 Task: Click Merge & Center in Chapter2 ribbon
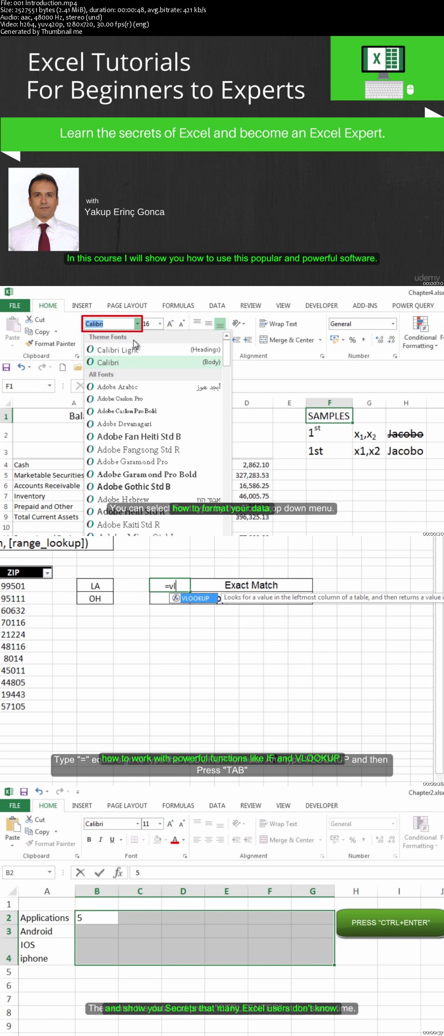point(287,840)
